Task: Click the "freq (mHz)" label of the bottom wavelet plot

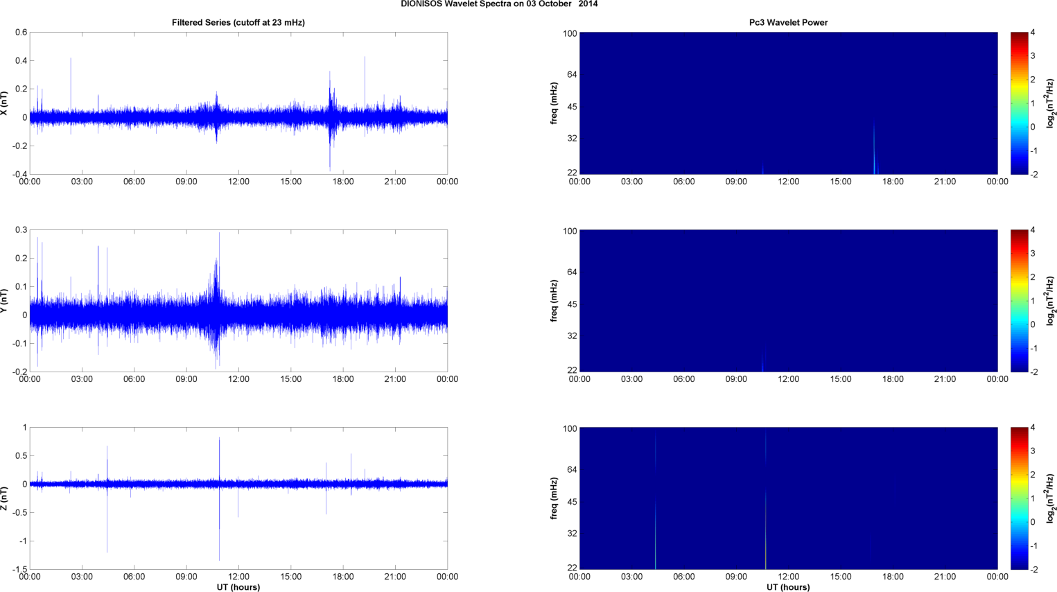Action: [x=554, y=498]
